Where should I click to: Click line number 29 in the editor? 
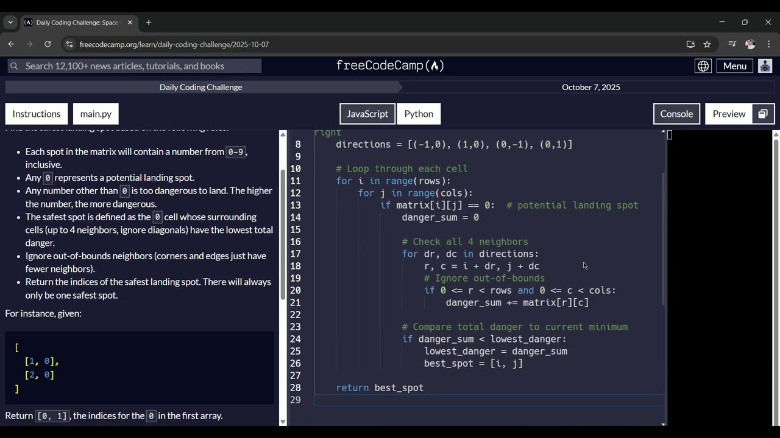(x=296, y=400)
